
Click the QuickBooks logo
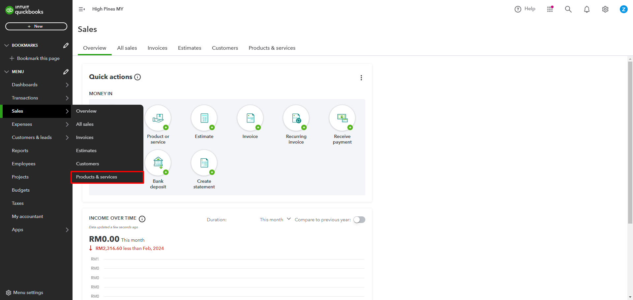pos(24,10)
